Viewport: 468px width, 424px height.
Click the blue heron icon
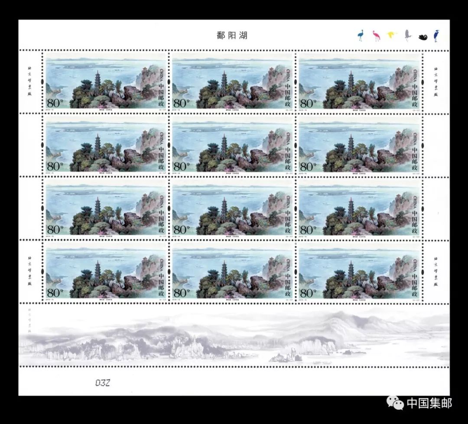[x=436, y=36]
